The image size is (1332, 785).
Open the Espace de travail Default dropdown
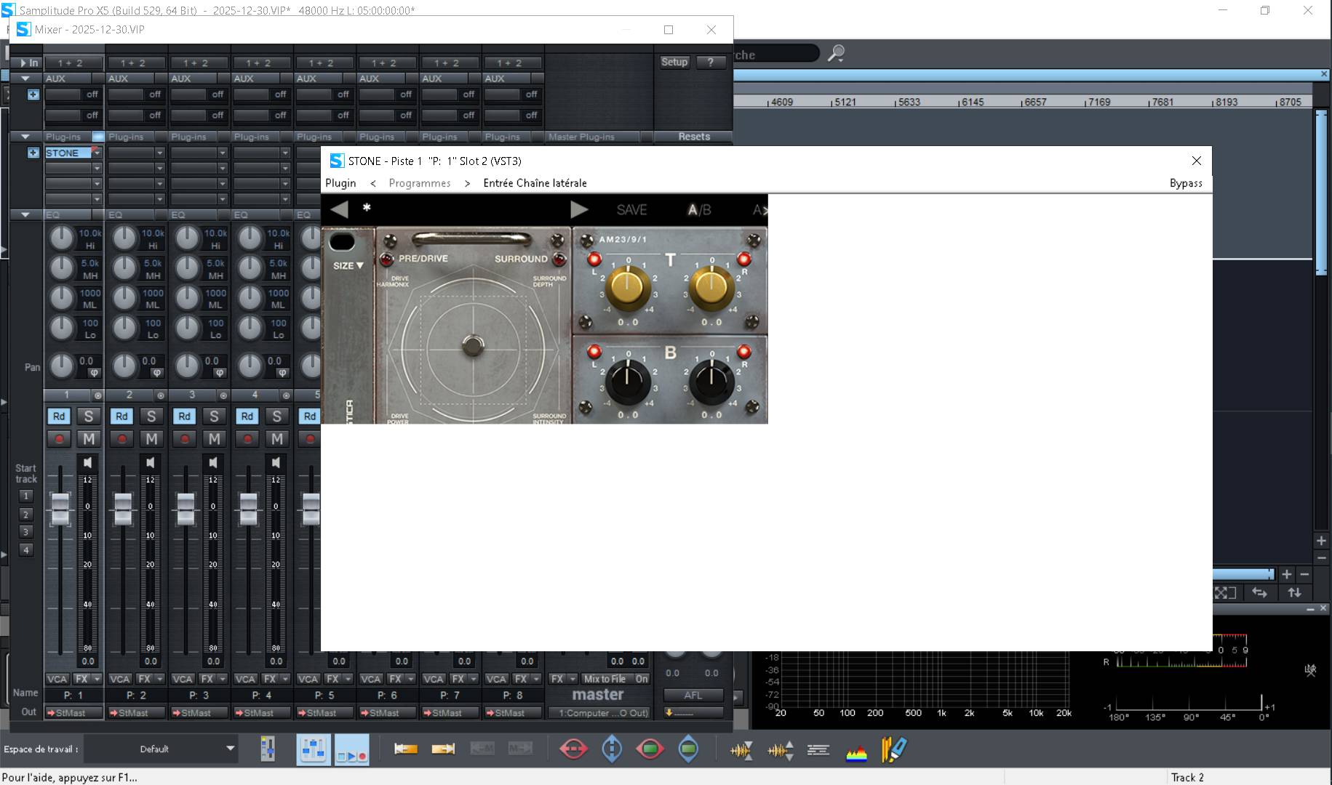click(161, 749)
